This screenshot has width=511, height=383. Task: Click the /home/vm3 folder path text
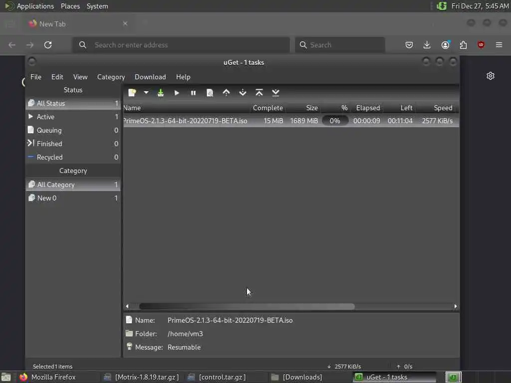[x=185, y=334]
